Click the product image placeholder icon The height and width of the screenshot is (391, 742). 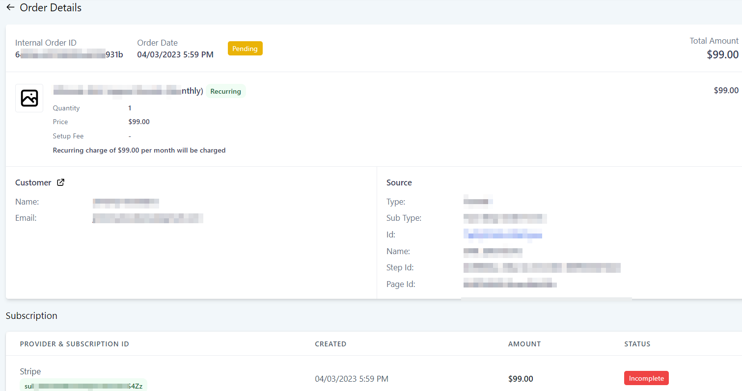(x=29, y=98)
